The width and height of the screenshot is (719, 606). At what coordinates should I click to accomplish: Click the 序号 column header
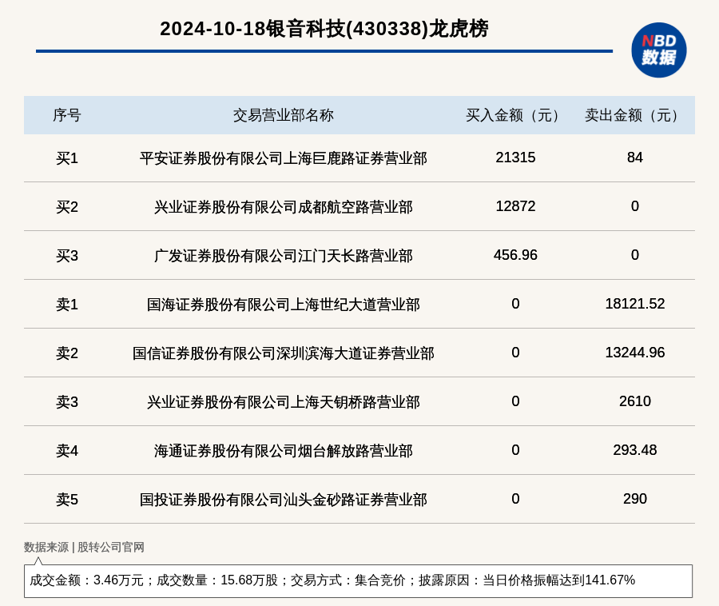tap(67, 115)
